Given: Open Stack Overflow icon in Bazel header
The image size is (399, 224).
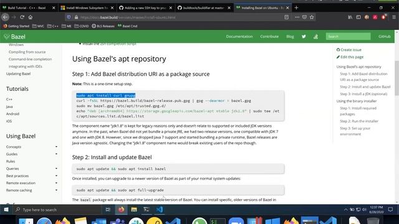Looking at the screenshot, I should pos(316,37).
